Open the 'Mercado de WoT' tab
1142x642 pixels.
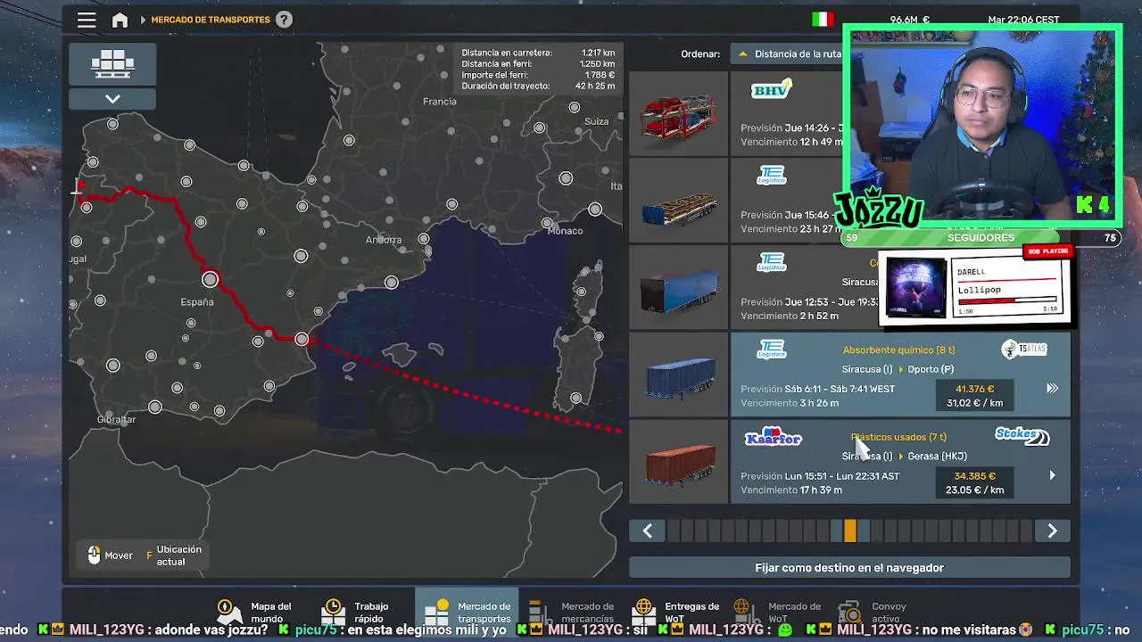click(777, 612)
